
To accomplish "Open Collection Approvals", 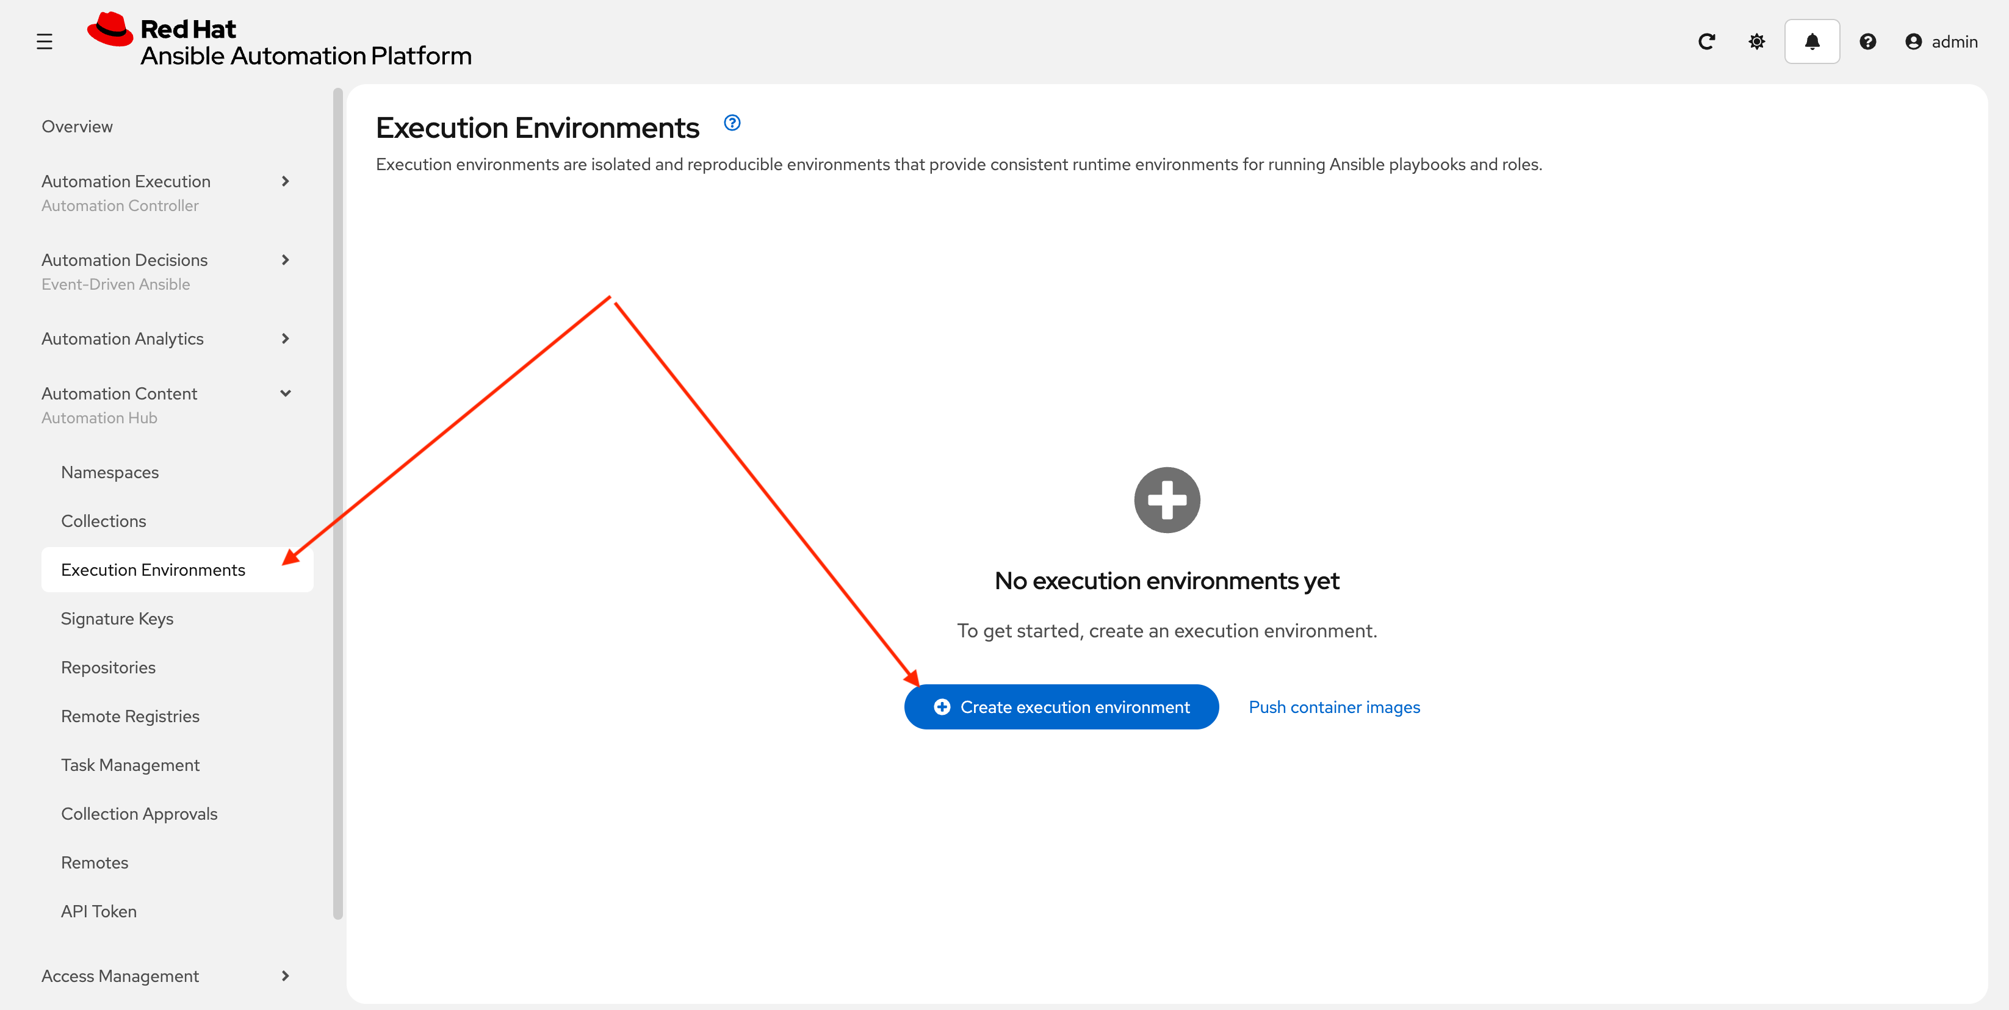I will point(139,813).
